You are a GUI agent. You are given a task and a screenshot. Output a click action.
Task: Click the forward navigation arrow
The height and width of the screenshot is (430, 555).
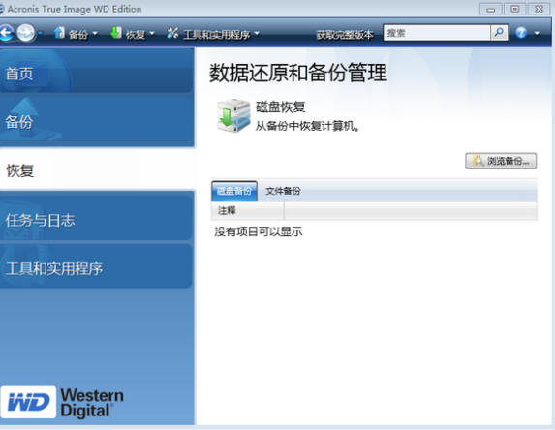pyautogui.click(x=26, y=33)
